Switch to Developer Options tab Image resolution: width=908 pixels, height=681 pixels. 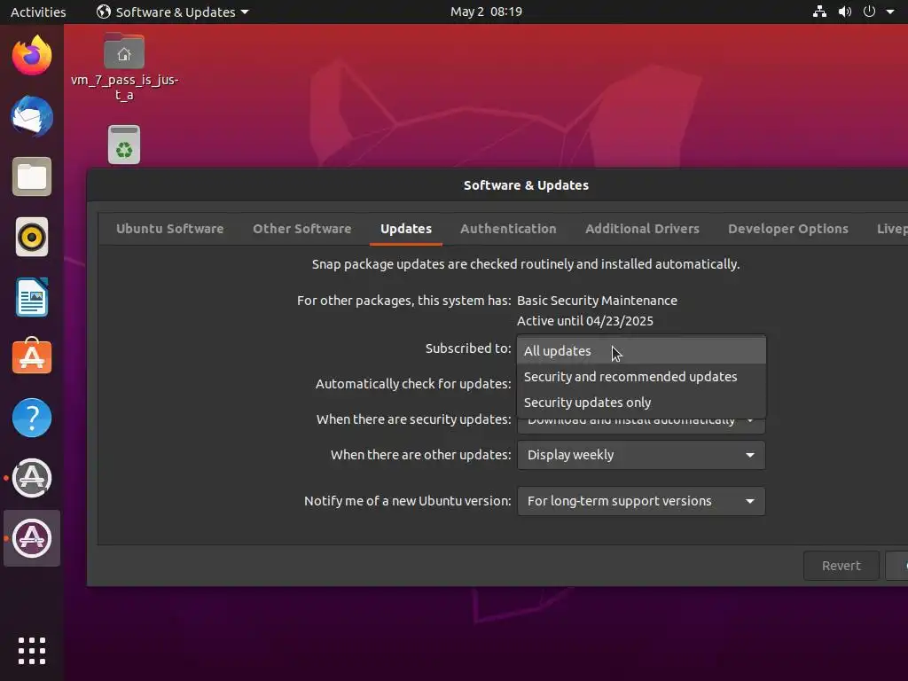(788, 229)
